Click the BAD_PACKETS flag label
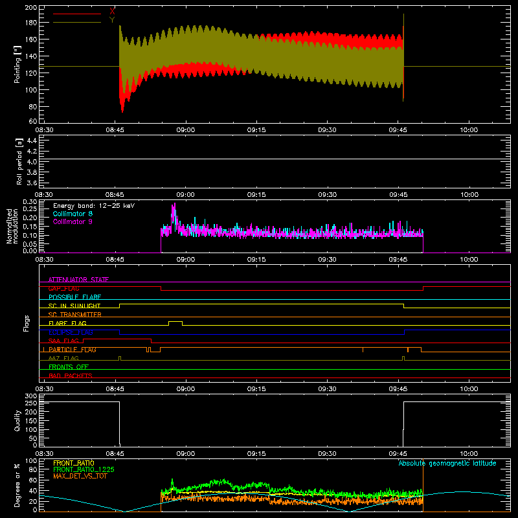Screen dimensions: 518x518 point(71,376)
